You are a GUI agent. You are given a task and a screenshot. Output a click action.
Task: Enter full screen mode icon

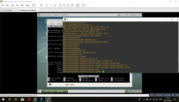click(x=68, y=5)
